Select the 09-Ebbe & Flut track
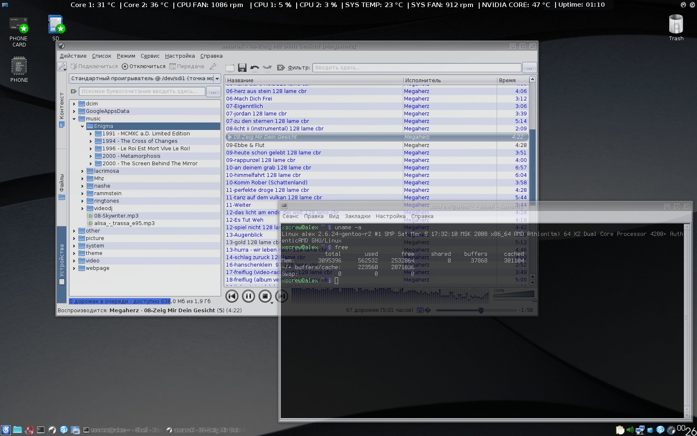 [245, 145]
